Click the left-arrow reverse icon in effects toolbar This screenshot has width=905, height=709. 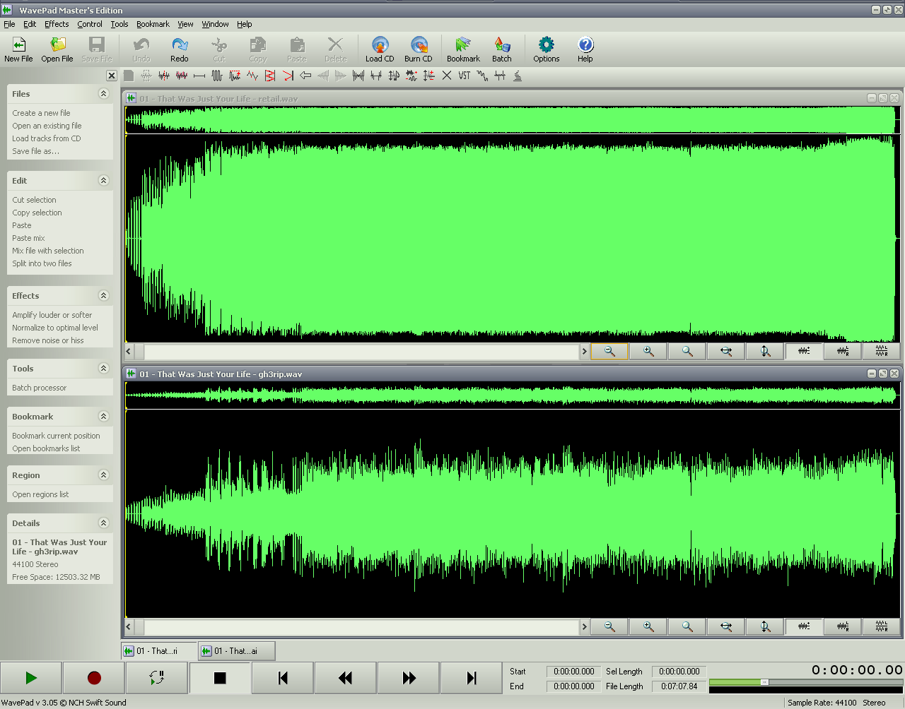305,76
